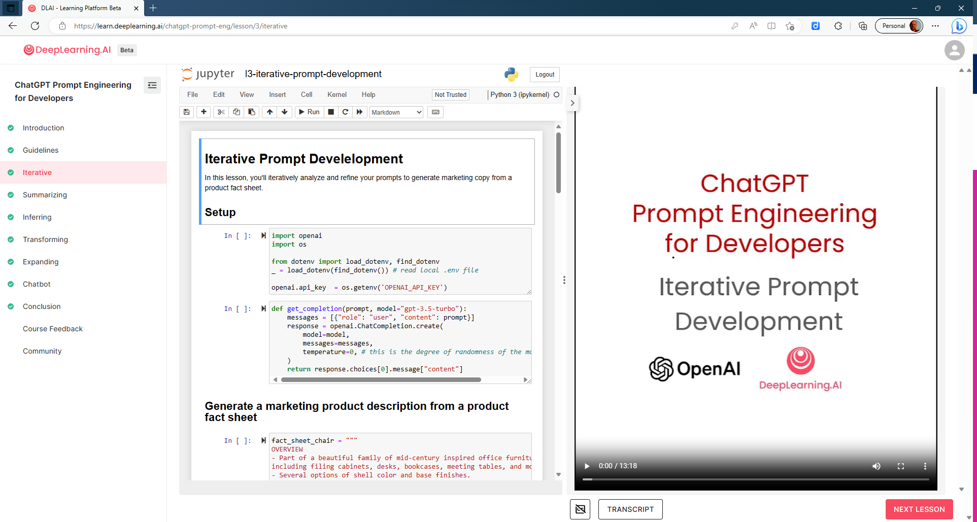
Task: Mute the lesson video
Action: point(877,466)
